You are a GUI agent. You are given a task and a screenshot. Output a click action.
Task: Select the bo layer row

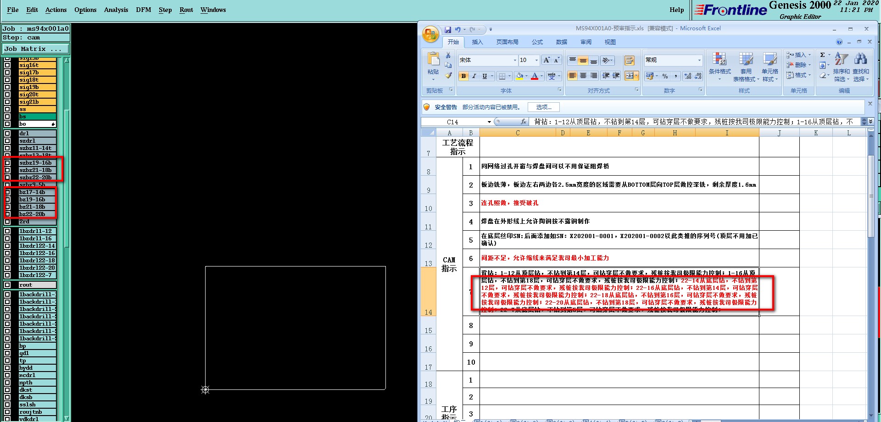(x=37, y=124)
